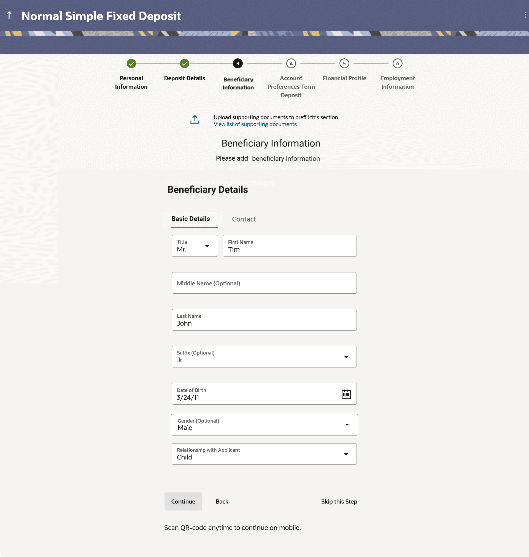This screenshot has width=529, height=557.
Task: Open the Gender dropdown
Action: pyautogui.click(x=347, y=425)
